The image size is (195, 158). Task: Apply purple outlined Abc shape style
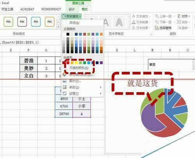click(22, 22)
